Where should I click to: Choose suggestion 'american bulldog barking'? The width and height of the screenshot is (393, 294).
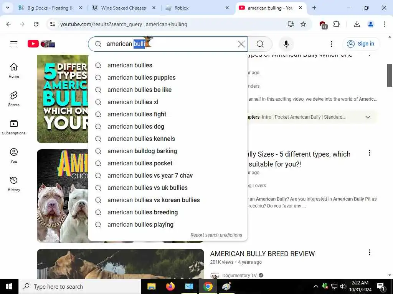(168, 151)
